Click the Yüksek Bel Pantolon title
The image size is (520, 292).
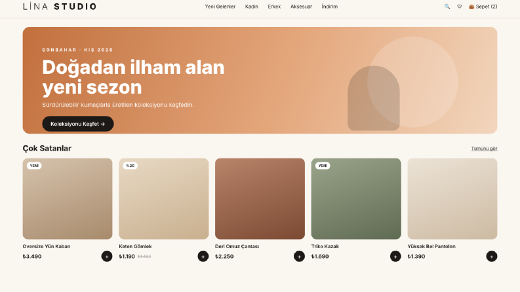(431, 246)
